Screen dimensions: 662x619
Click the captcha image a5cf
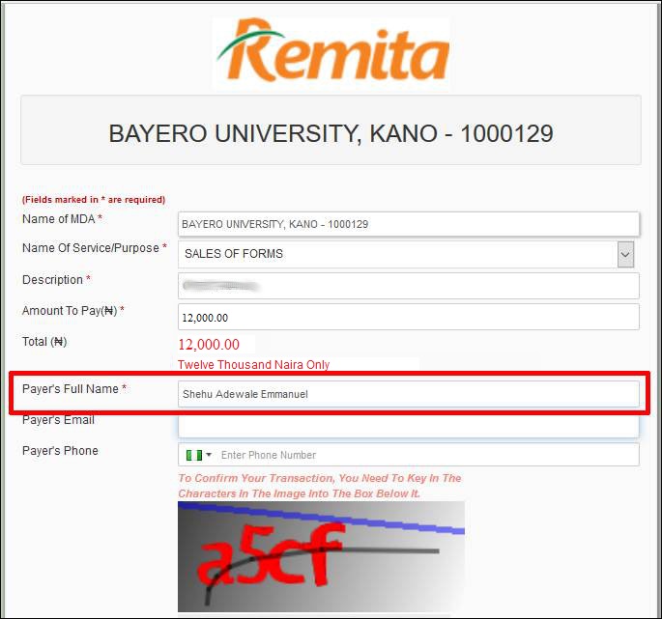pos(321,556)
